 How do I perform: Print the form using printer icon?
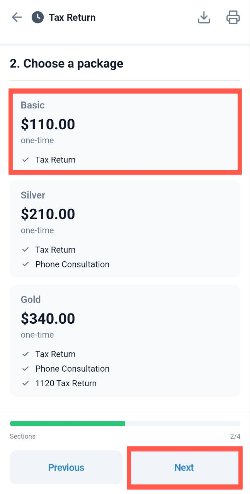click(233, 17)
